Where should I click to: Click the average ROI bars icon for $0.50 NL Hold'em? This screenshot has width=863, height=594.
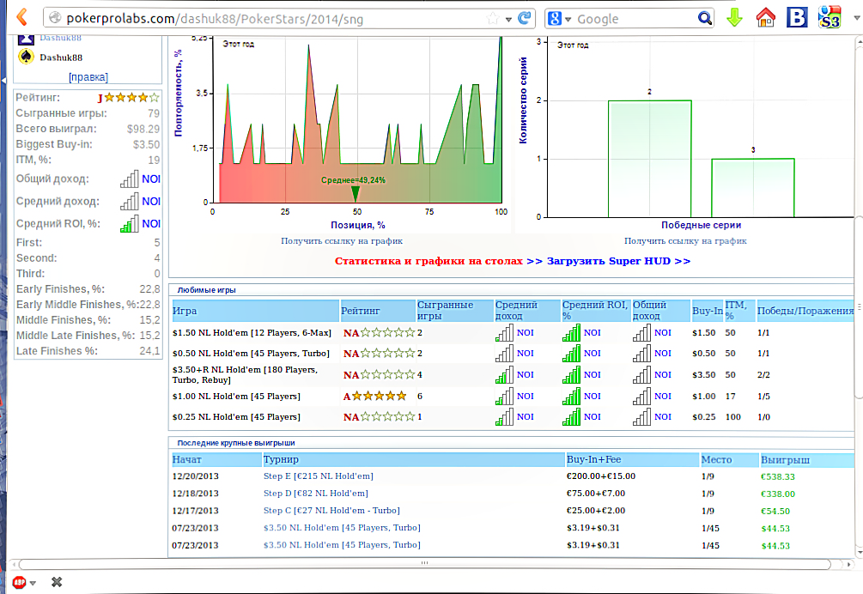(571, 353)
